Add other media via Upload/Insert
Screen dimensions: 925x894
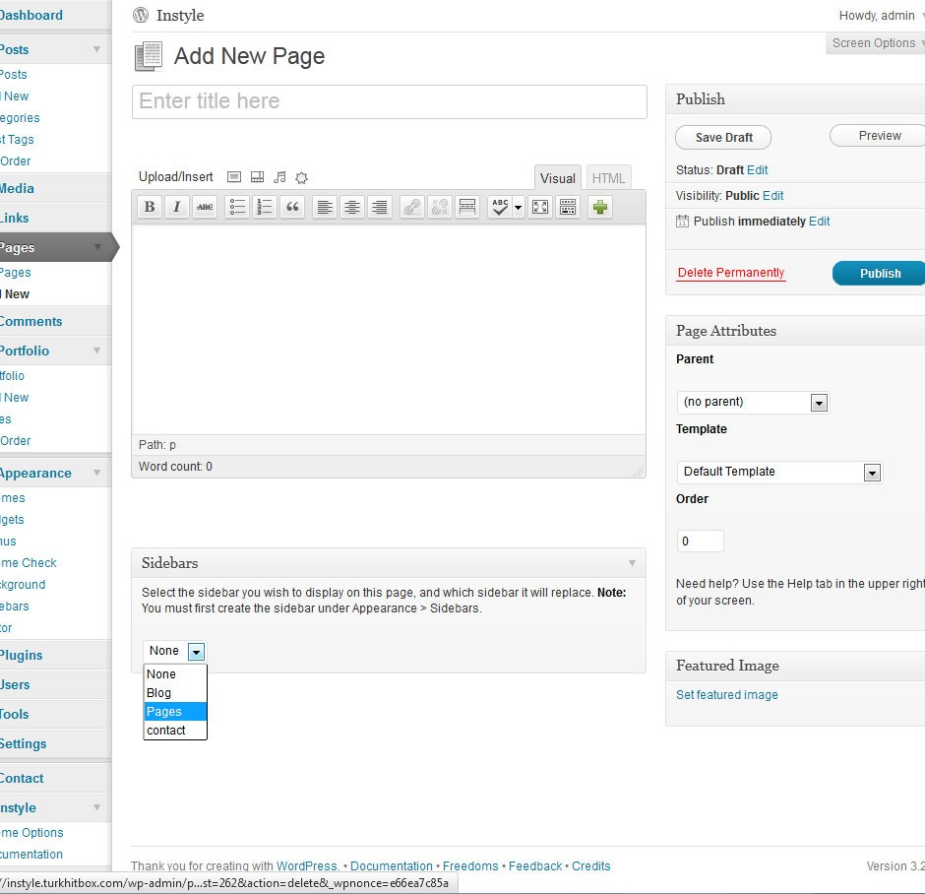(x=301, y=177)
